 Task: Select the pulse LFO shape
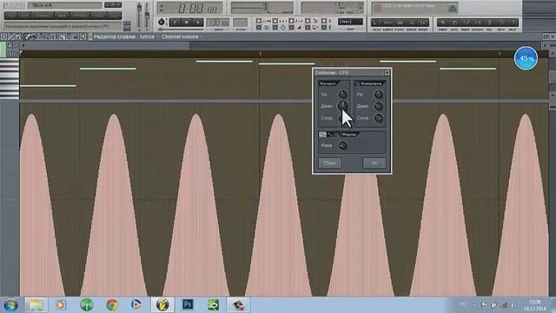click(337, 135)
